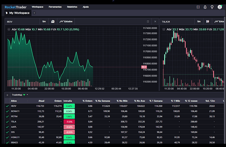Open Estudos on the IBOV chart

[66, 21]
